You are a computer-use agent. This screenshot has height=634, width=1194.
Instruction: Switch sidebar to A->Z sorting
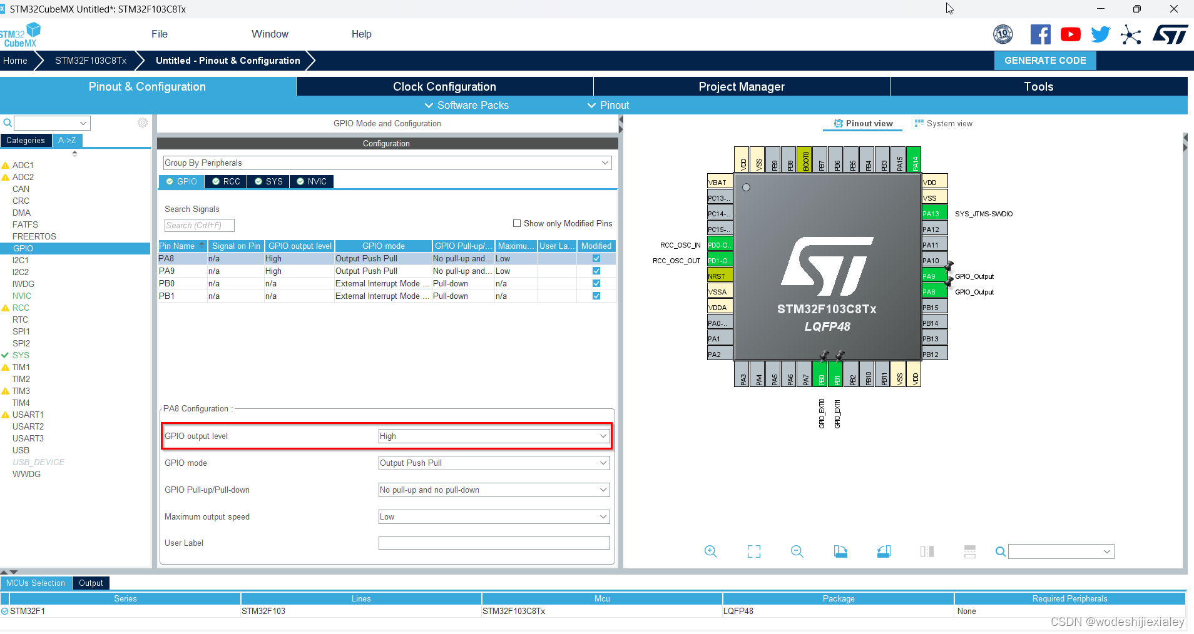coord(67,140)
